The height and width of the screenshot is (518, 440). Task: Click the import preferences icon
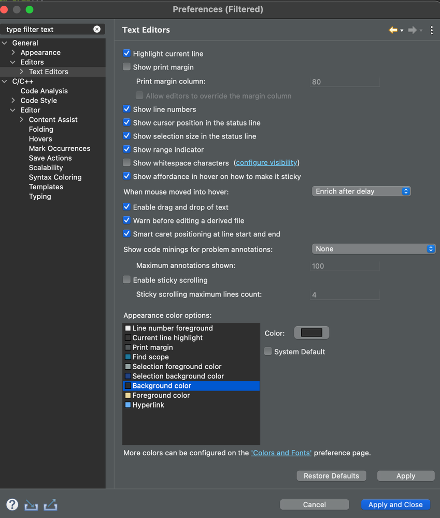click(x=32, y=505)
